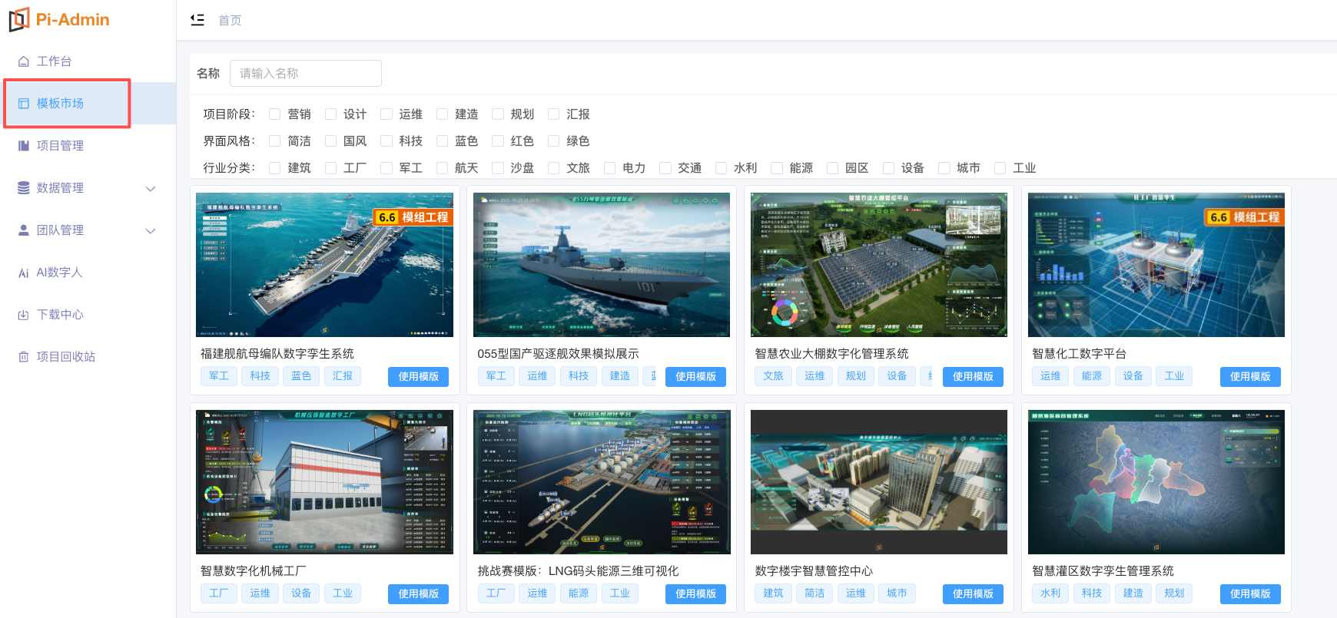
Task: Click the AI数字人 icon
Action: point(24,273)
